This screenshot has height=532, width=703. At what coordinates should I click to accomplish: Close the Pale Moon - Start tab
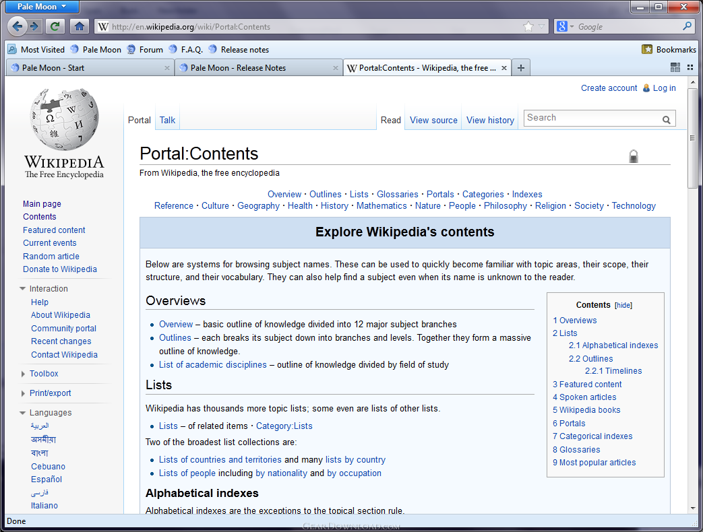click(166, 68)
